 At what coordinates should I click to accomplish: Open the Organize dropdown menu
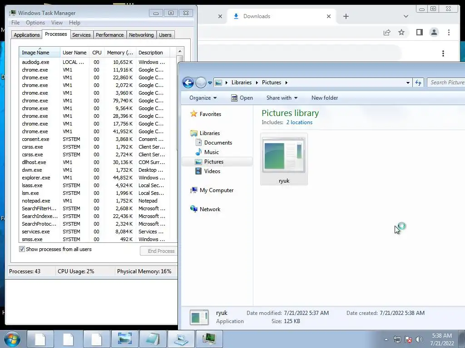click(x=203, y=98)
